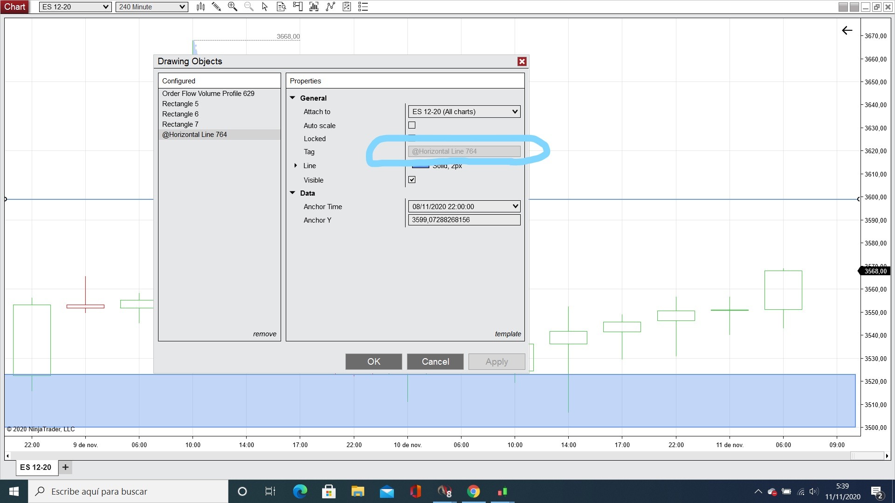Switch to the ES 12-20 chart tab
Screen dimensions: 895x503
[x=36, y=467]
